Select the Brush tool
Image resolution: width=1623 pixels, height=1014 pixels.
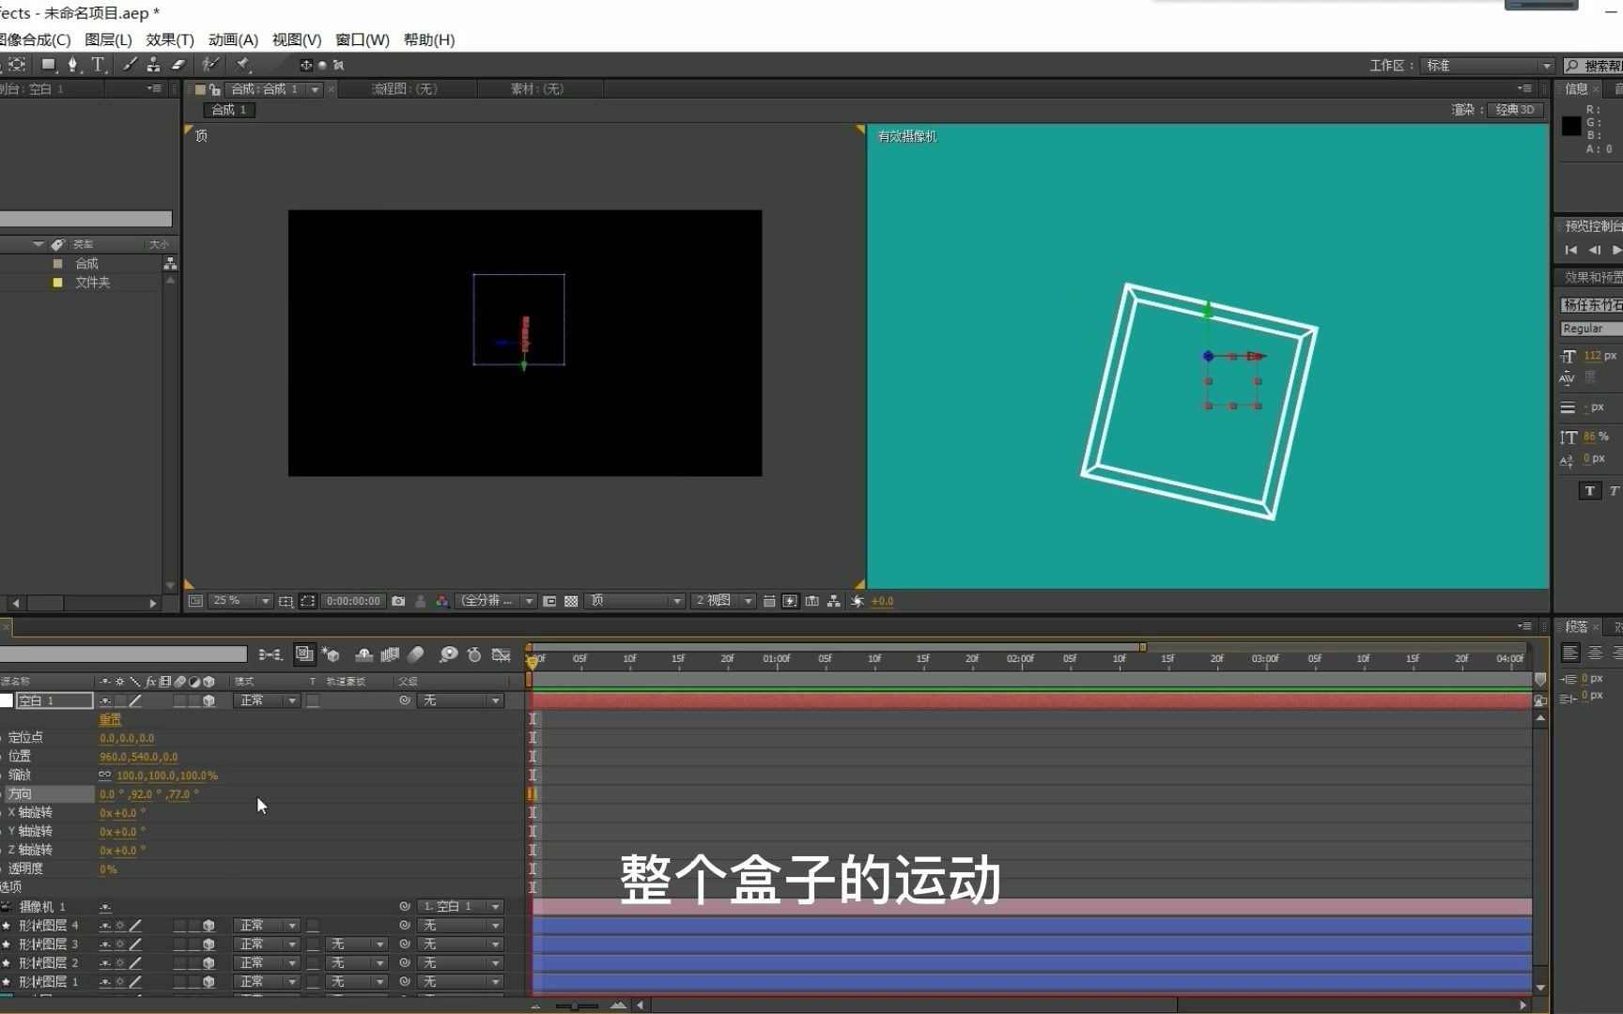coord(130,65)
